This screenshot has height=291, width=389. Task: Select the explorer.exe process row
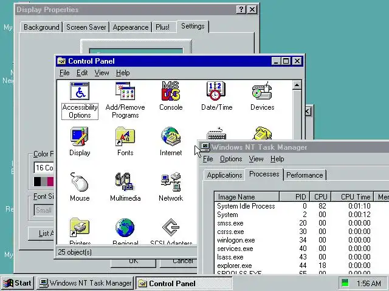coord(301,266)
